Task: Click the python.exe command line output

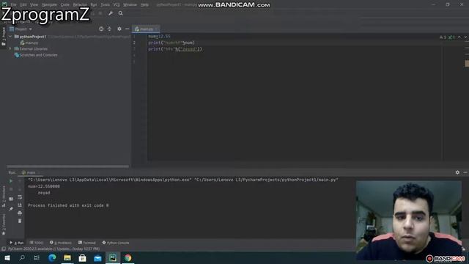Action: point(183,180)
